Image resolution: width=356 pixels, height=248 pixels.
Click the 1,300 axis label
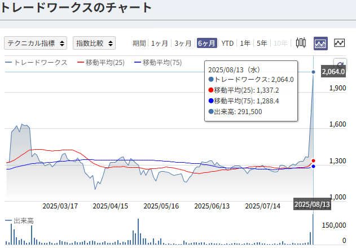click(337, 160)
